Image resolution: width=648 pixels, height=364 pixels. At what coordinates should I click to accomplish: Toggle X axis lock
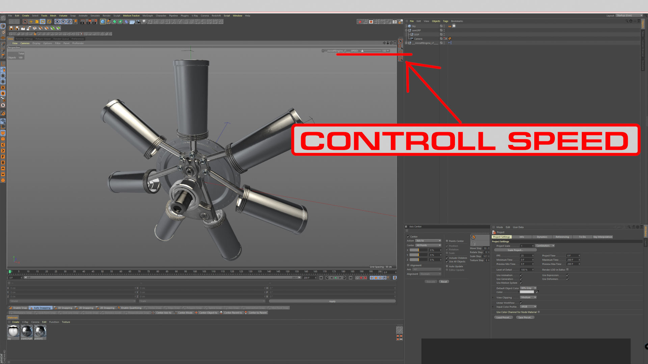57,22
